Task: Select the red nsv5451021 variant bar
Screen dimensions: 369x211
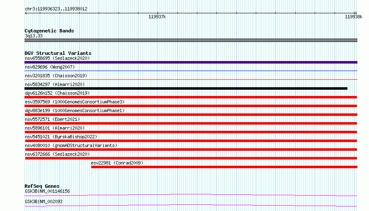Action: pyautogui.click(x=191, y=141)
